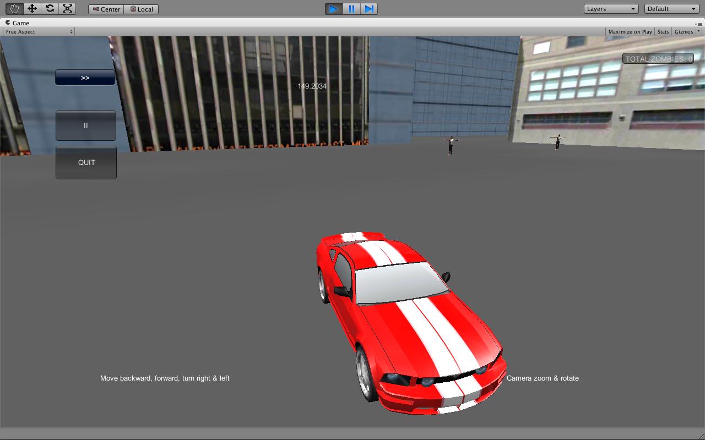Image resolution: width=705 pixels, height=440 pixels.
Task: Select the Scale tool
Action: point(67,9)
